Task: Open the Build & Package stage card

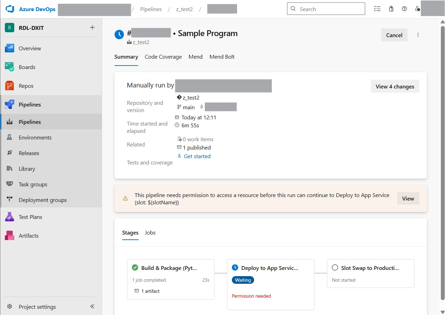Action: 171,279
